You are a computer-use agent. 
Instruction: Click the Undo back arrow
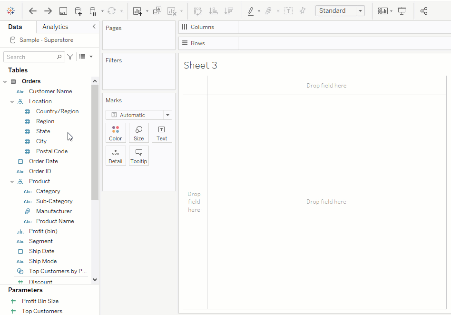click(x=33, y=11)
